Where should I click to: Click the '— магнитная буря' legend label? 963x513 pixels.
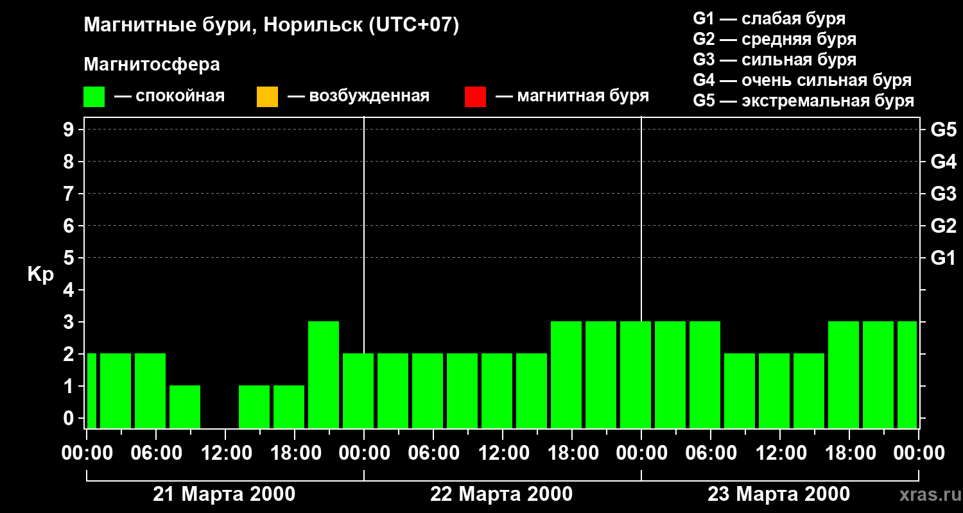click(572, 96)
